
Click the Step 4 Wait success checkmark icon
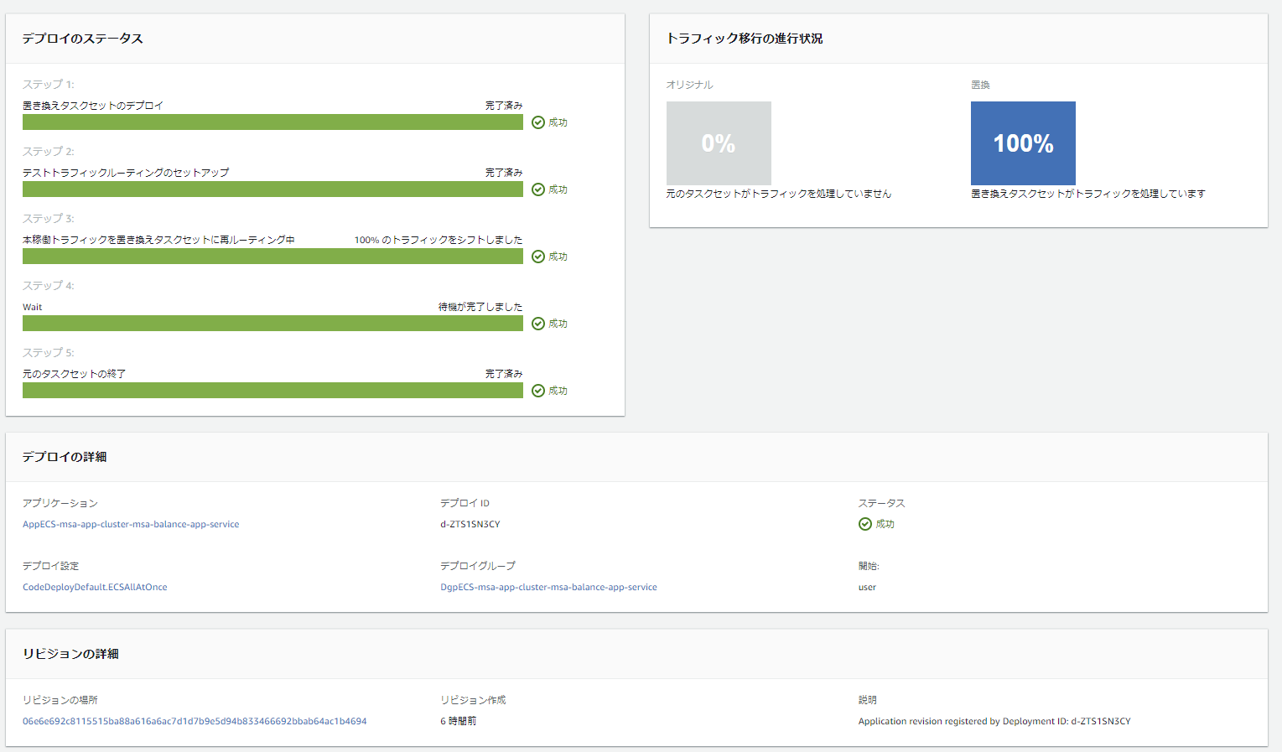click(538, 324)
